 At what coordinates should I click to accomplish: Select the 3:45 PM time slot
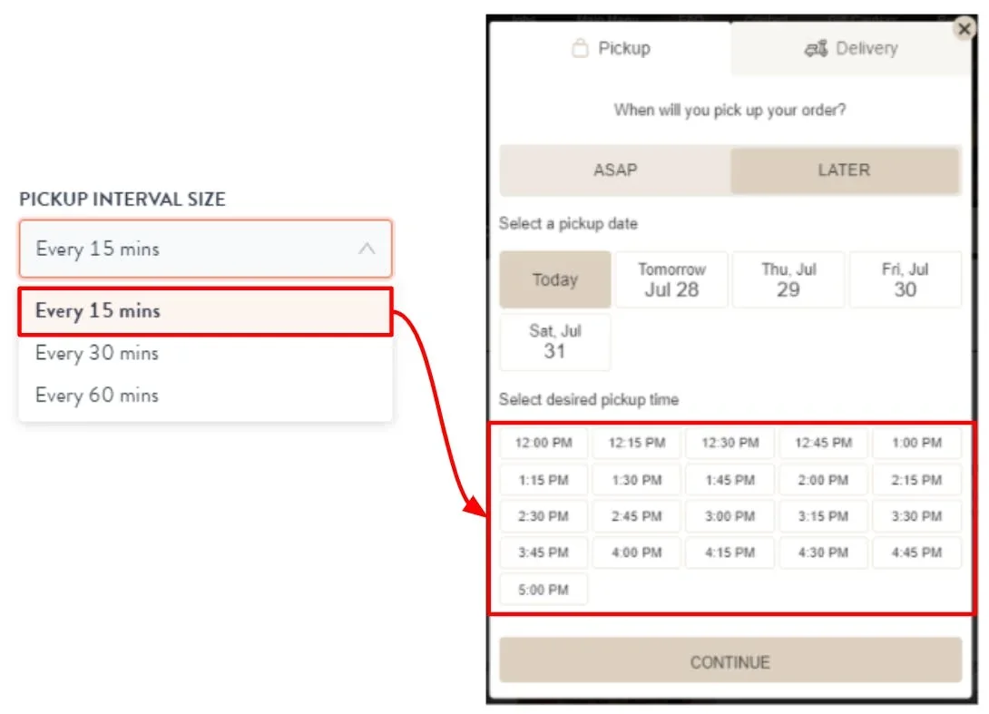(x=543, y=553)
